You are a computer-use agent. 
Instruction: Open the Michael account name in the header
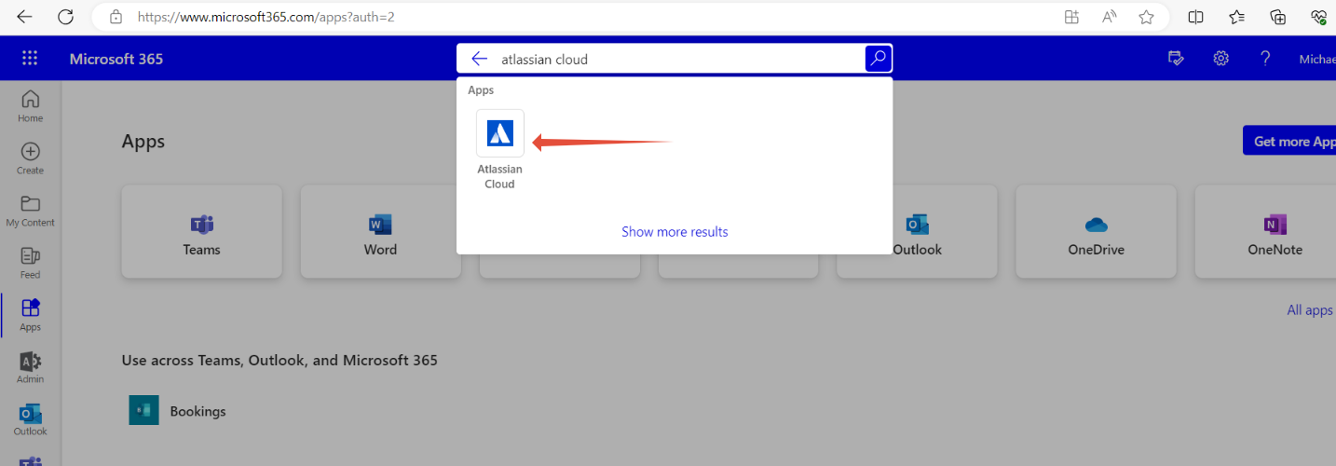[x=1317, y=59]
